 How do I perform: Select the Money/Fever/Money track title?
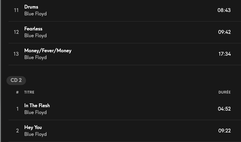(48, 51)
